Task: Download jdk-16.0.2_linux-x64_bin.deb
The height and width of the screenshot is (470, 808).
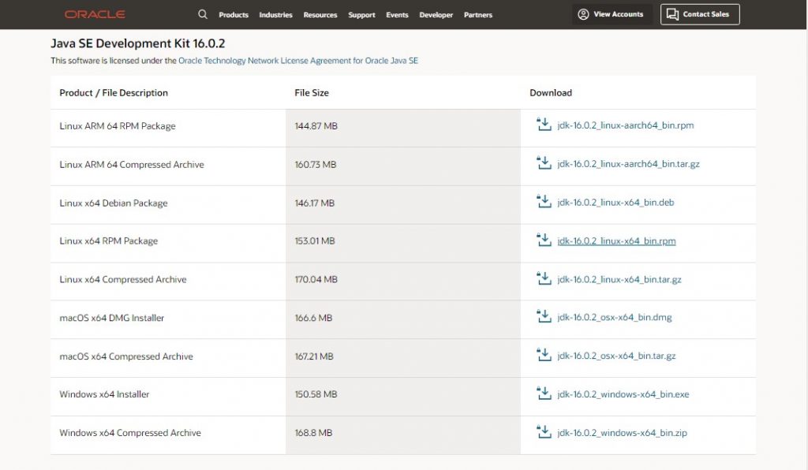Action: (x=615, y=203)
